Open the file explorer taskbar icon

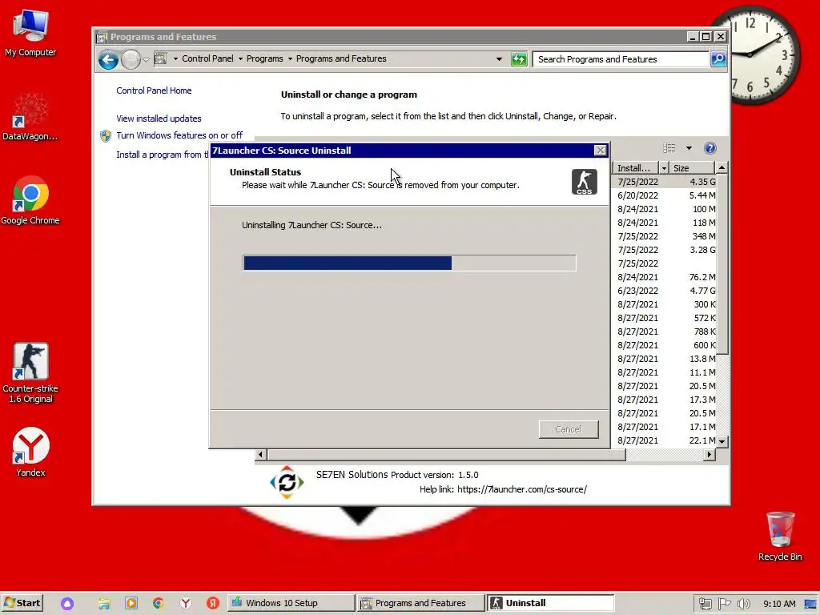(104, 604)
